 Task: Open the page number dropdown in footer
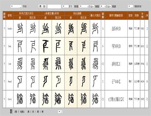click(60, 112)
